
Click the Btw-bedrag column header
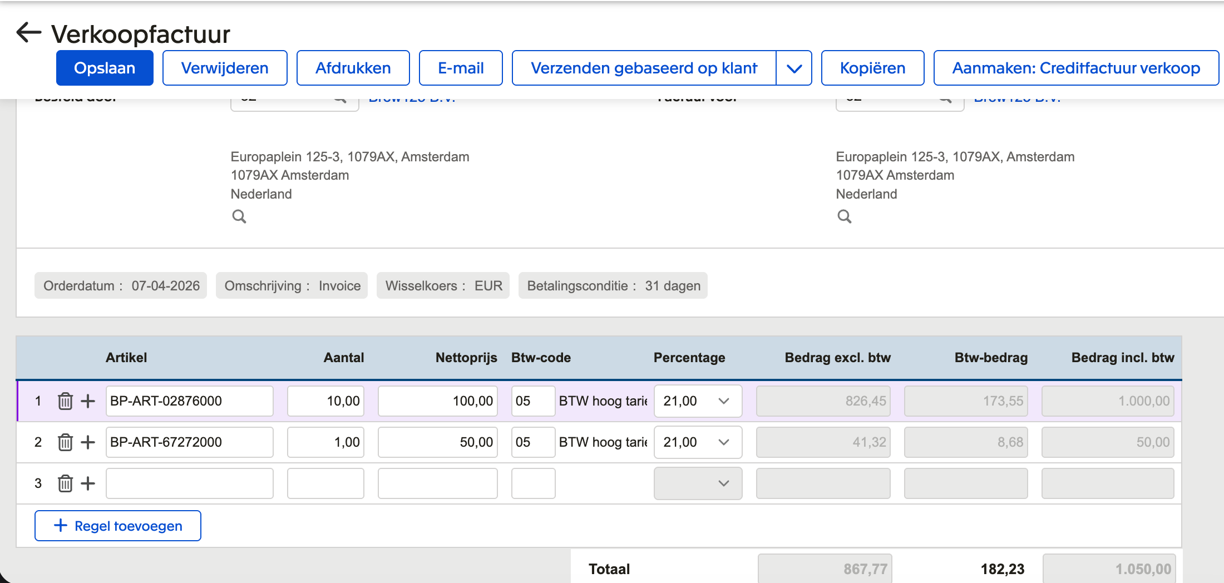991,358
